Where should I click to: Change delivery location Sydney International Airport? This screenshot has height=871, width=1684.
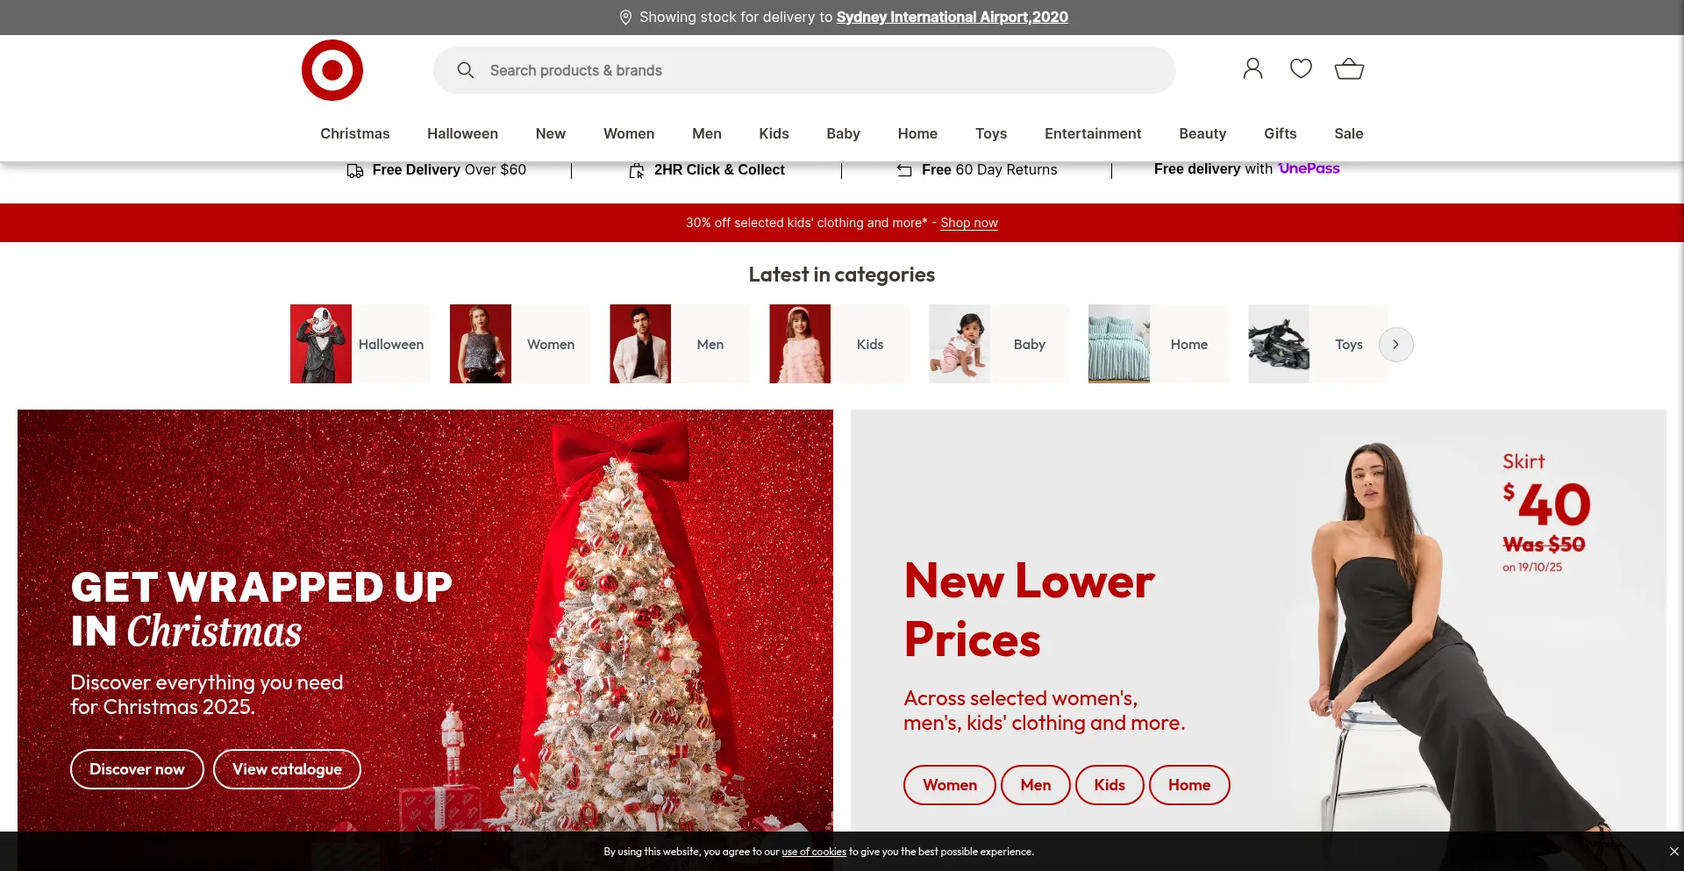(x=952, y=17)
